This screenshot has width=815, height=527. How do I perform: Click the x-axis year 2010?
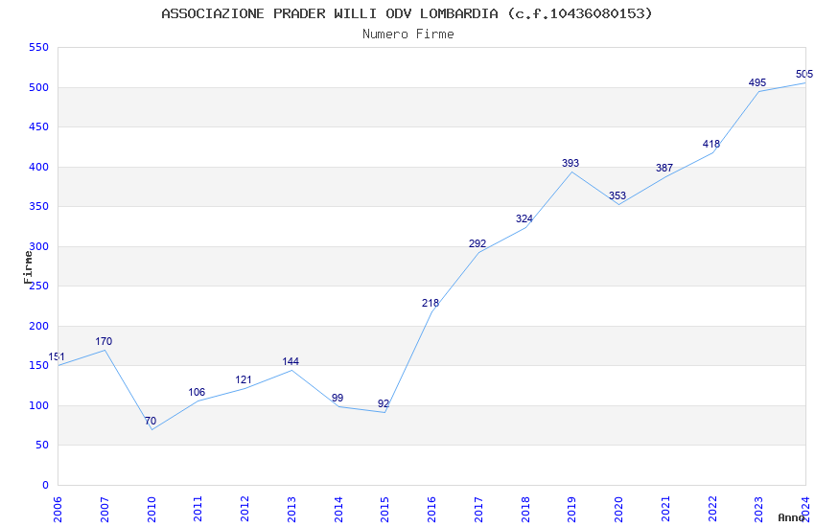pyautogui.click(x=151, y=509)
